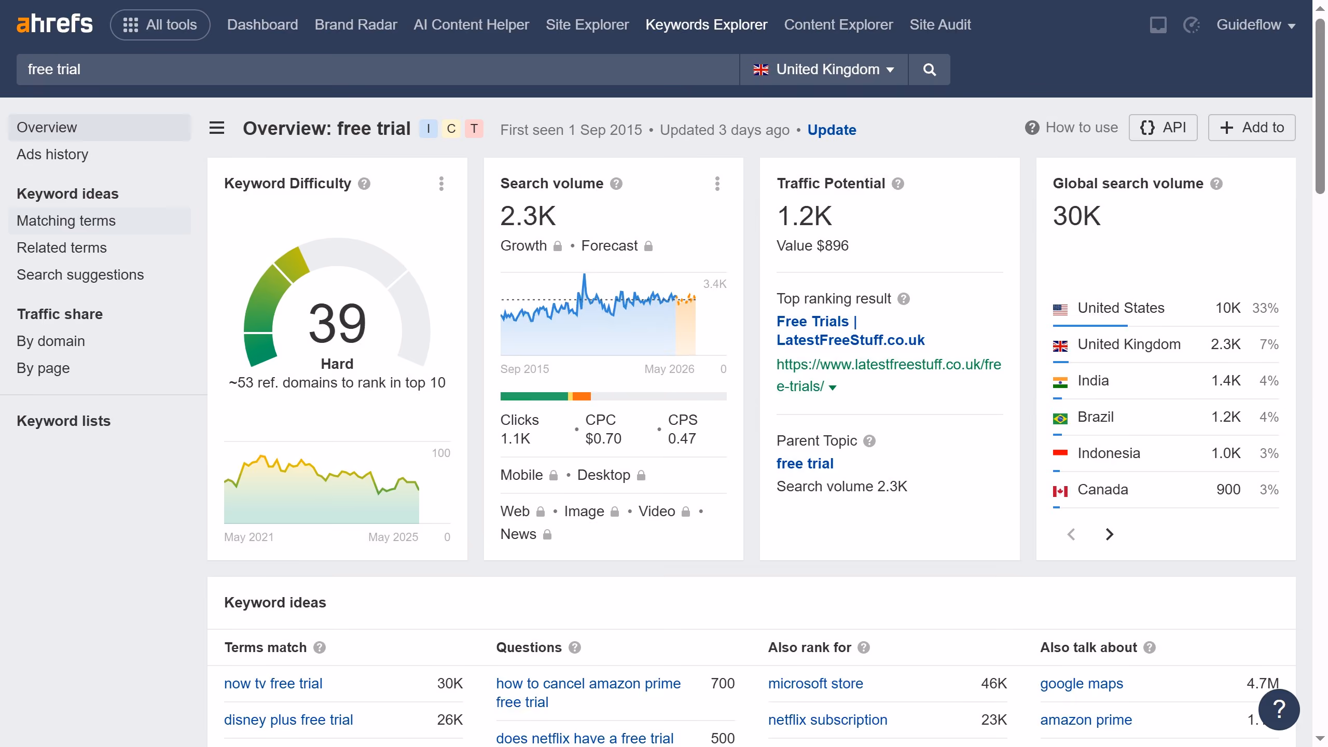Open Search volume help tooltip icon
The width and height of the screenshot is (1328, 747).
coord(616,184)
